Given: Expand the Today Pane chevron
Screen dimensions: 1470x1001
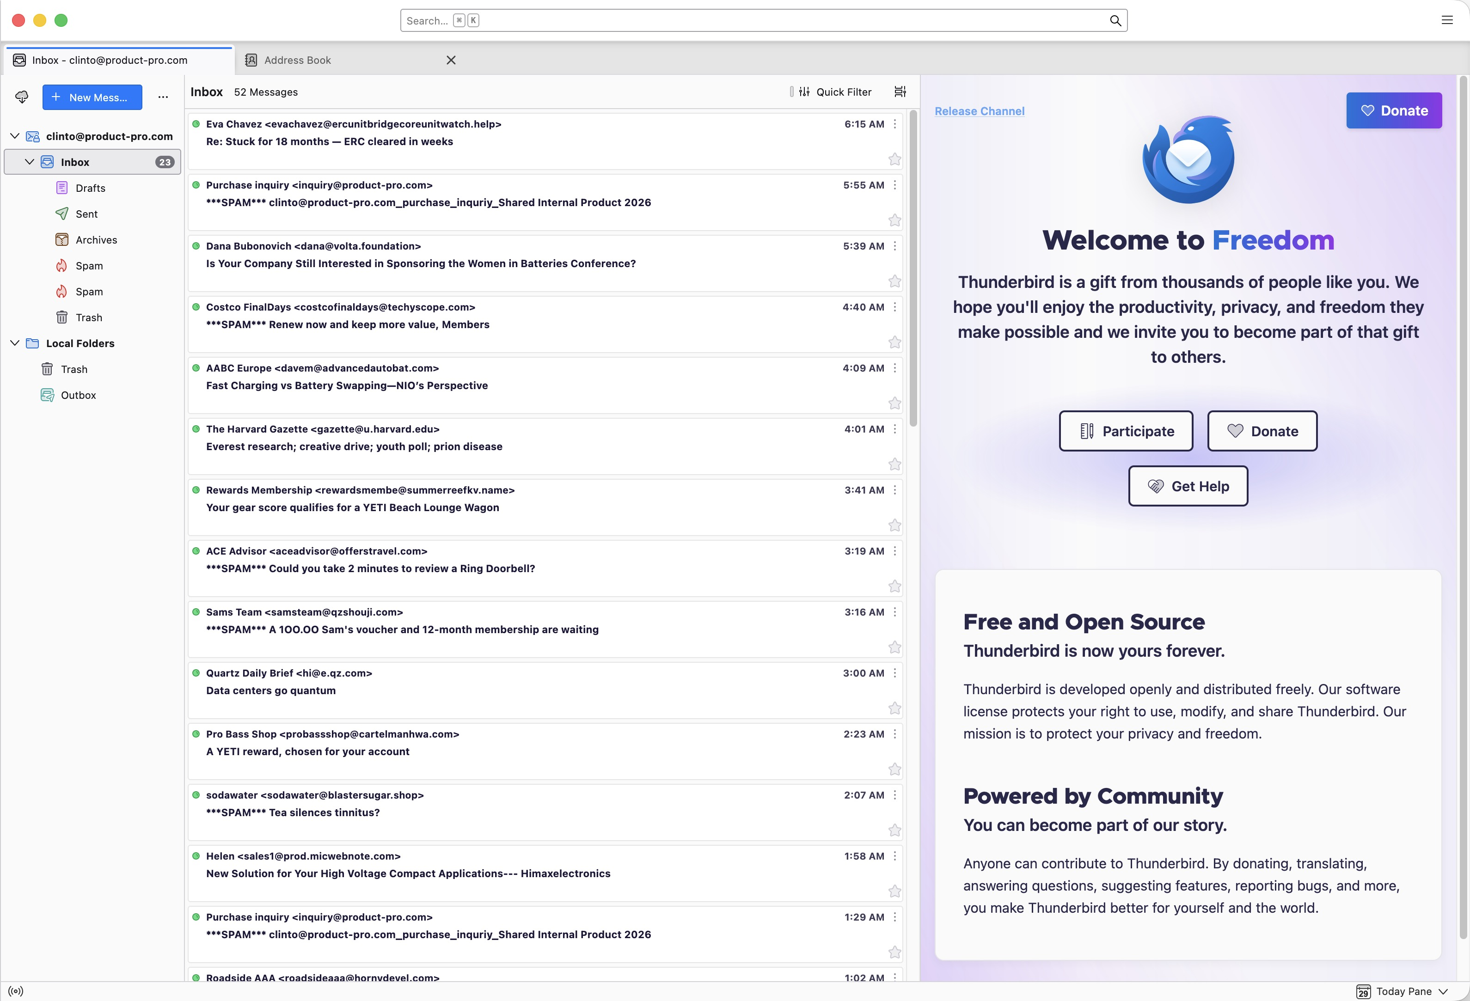Looking at the screenshot, I should [1444, 991].
